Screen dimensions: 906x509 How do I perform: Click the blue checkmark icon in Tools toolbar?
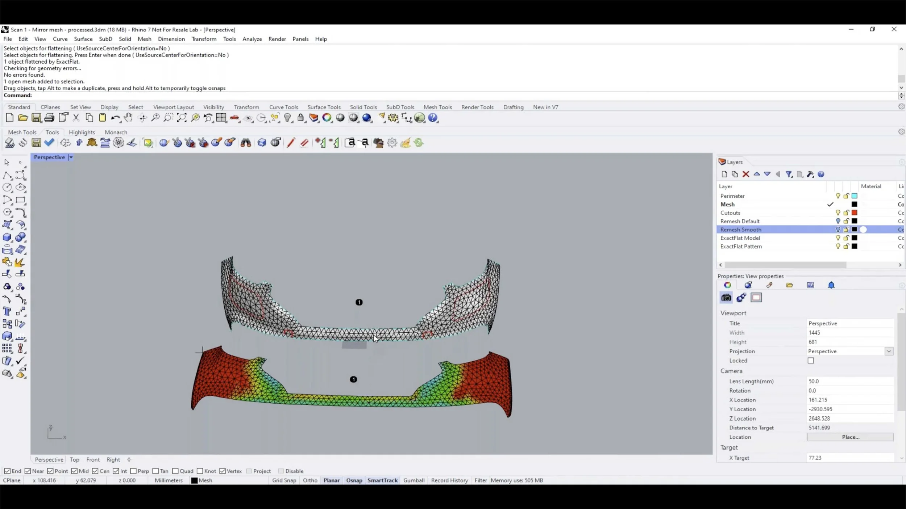[49, 143]
